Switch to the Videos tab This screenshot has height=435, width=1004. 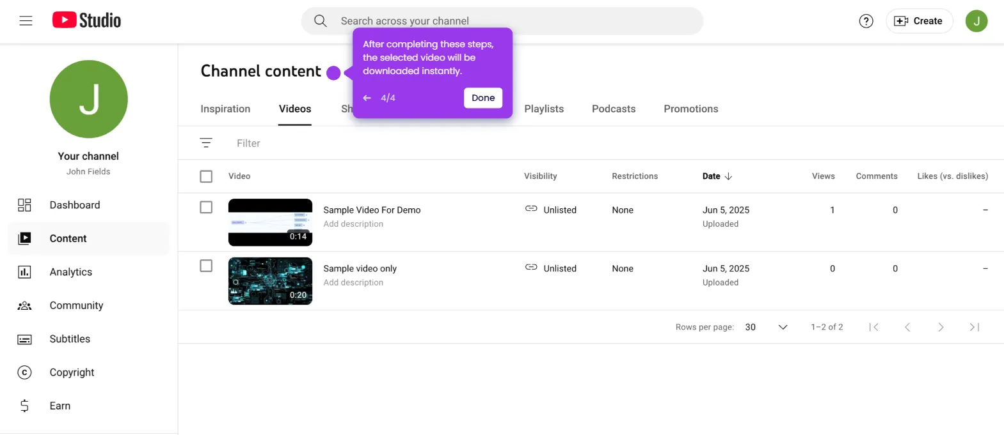click(295, 109)
